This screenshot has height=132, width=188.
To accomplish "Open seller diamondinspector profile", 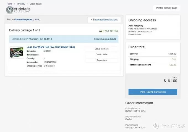I will 23,19.
